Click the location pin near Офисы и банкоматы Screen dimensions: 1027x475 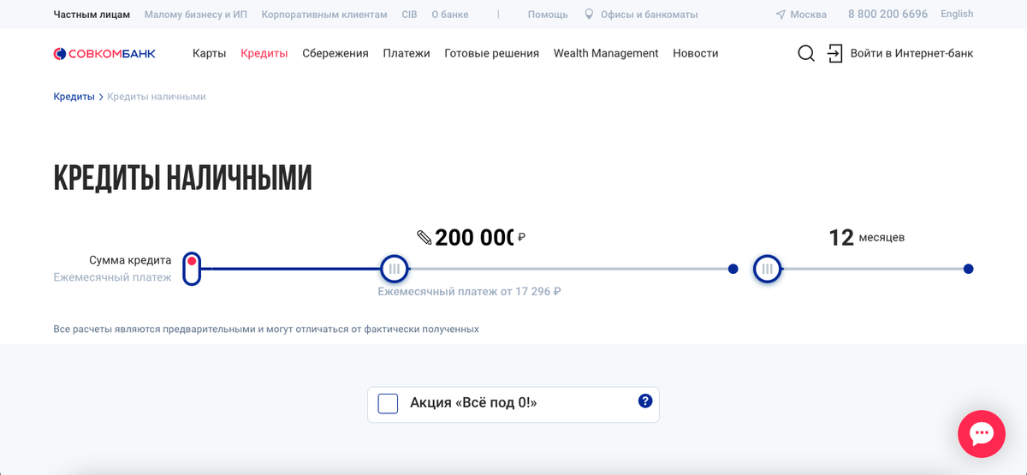pyautogui.click(x=589, y=15)
